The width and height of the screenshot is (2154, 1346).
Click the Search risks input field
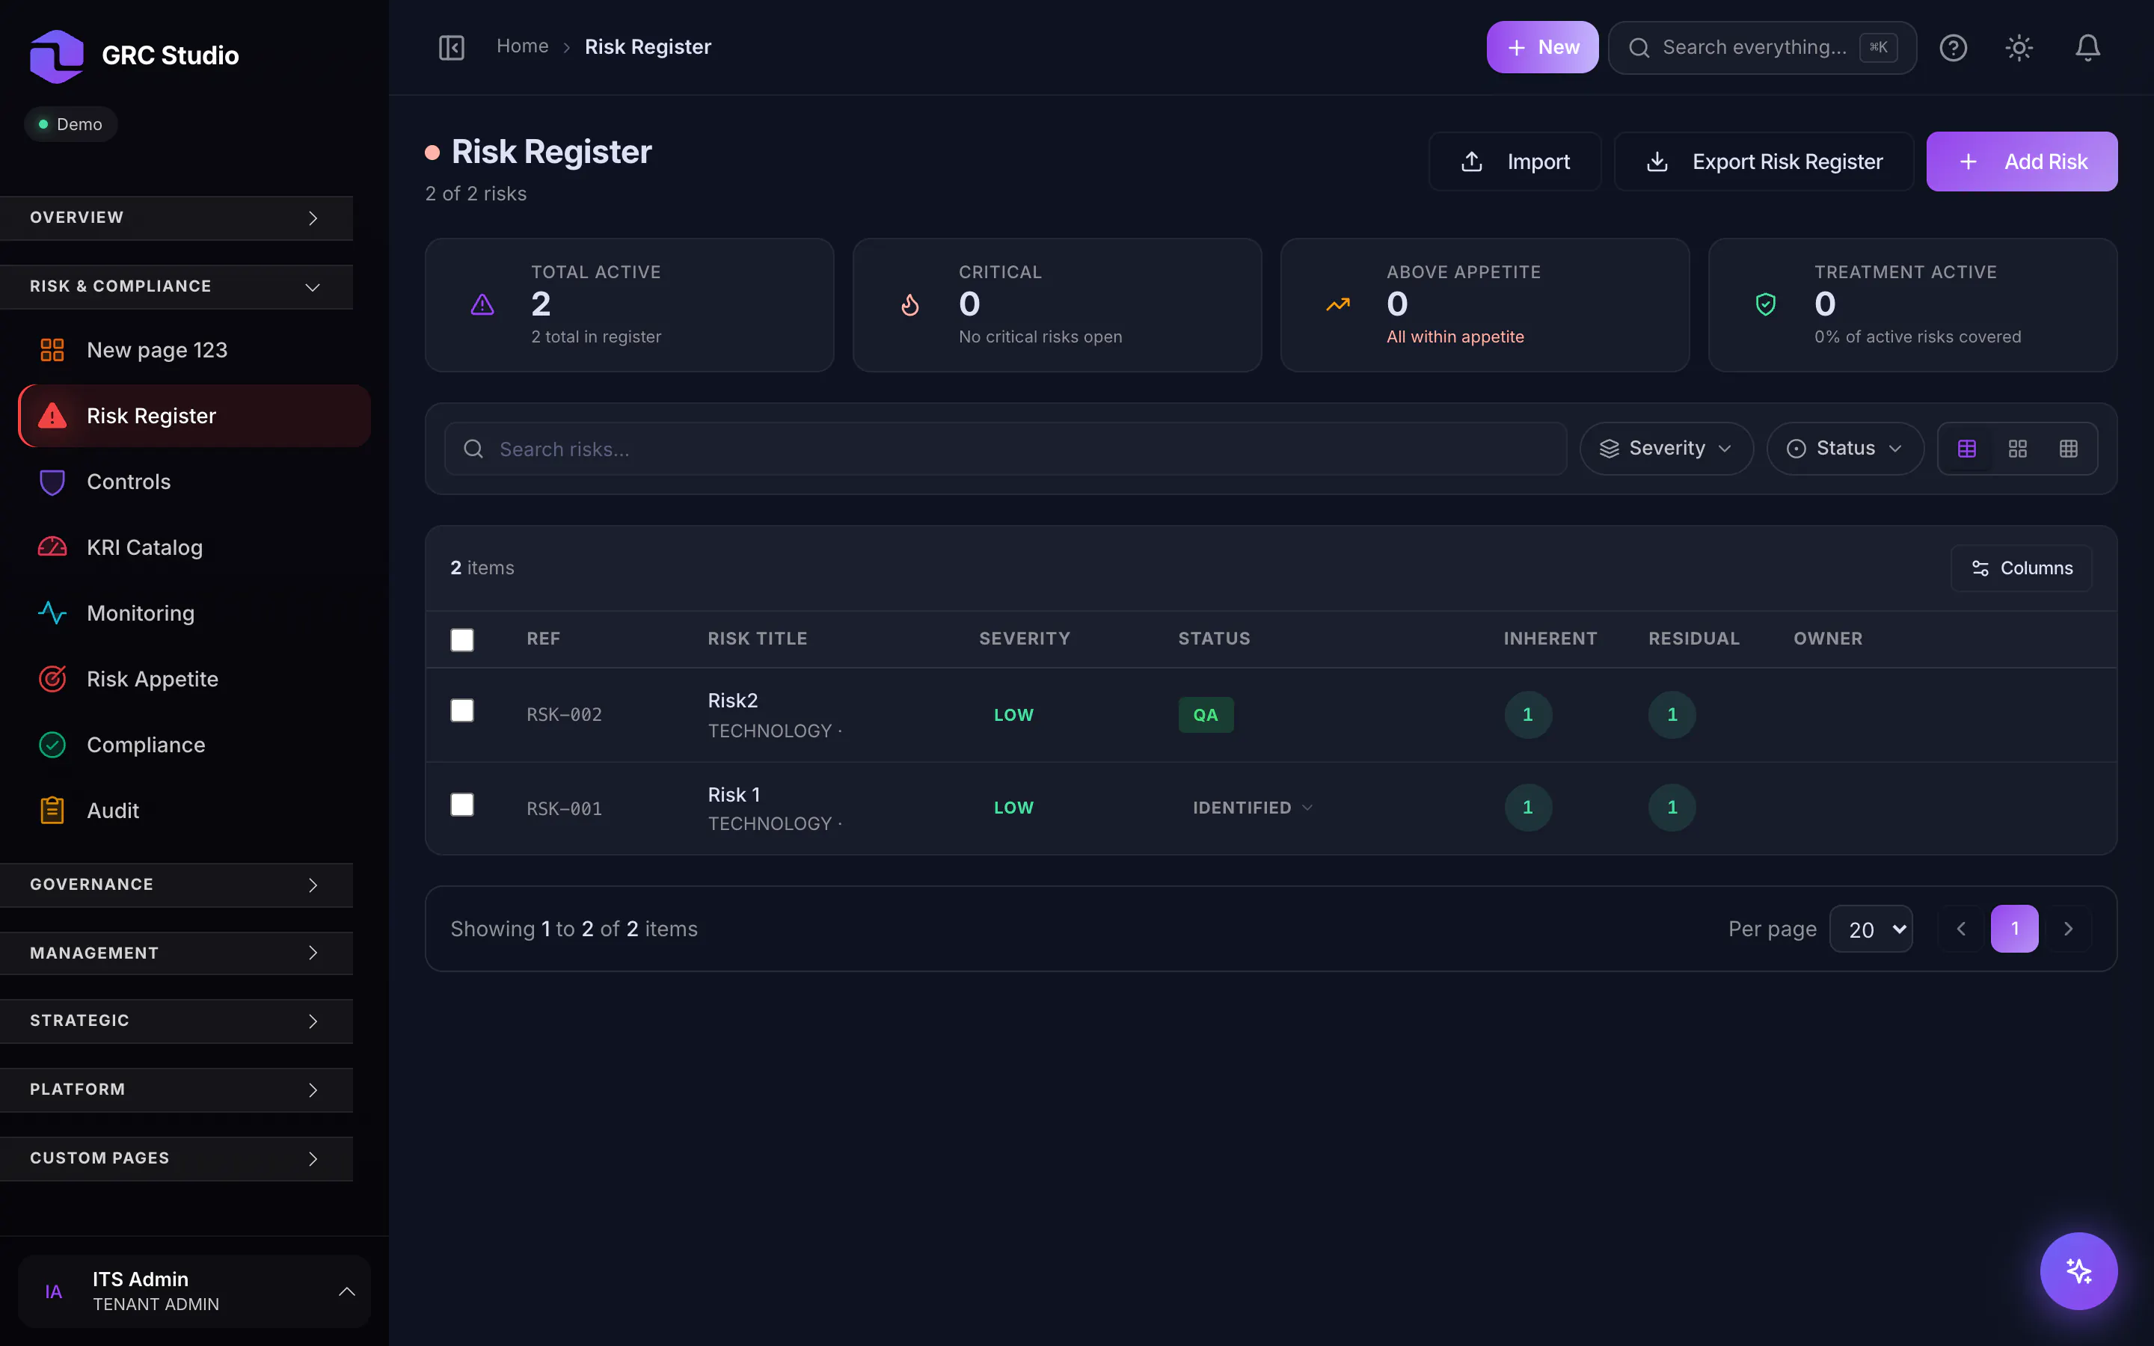click(x=1005, y=449)
